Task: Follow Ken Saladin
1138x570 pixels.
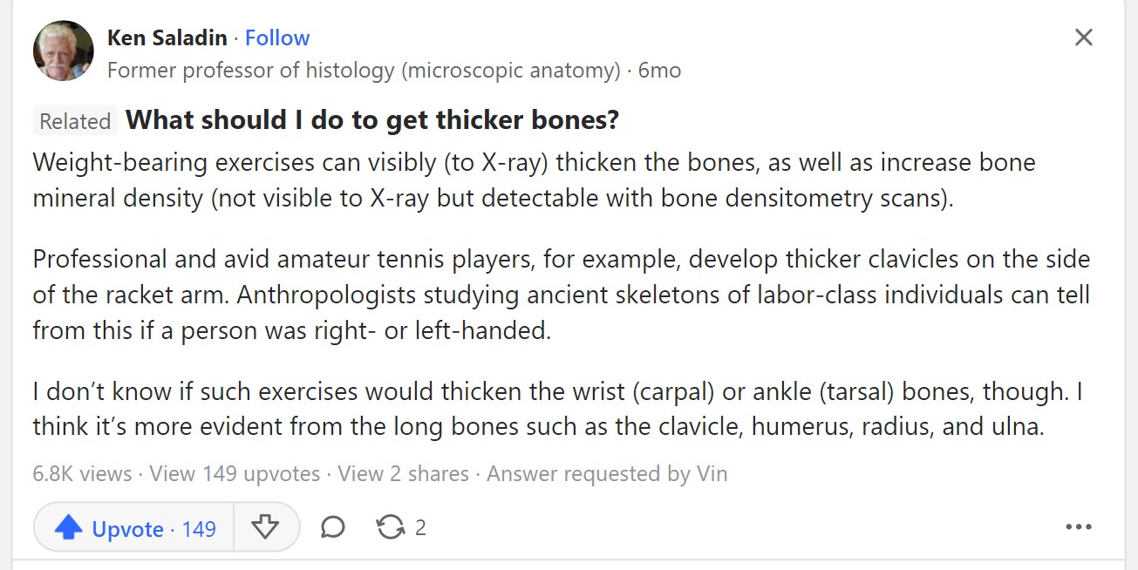Action: (x=277, y=37)
